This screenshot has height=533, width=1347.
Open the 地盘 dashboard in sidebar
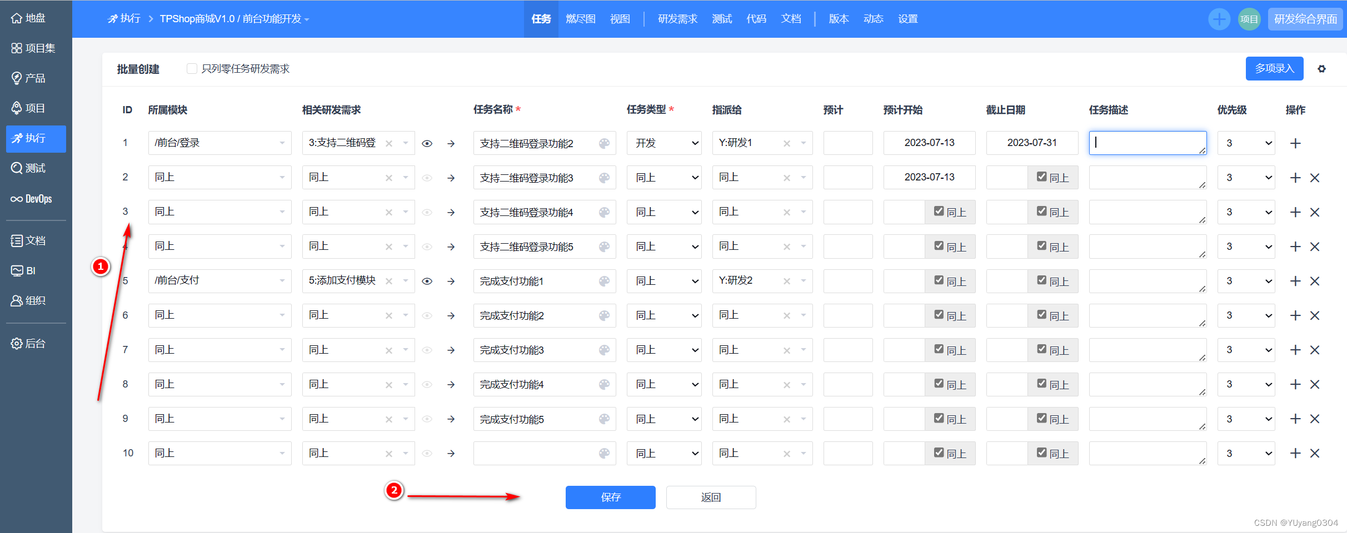[x=29, y=18]
